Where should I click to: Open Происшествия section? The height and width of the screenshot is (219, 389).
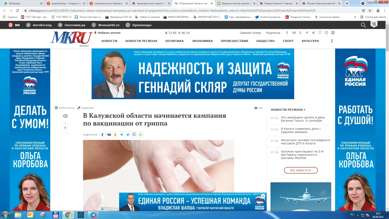(234, 41)
